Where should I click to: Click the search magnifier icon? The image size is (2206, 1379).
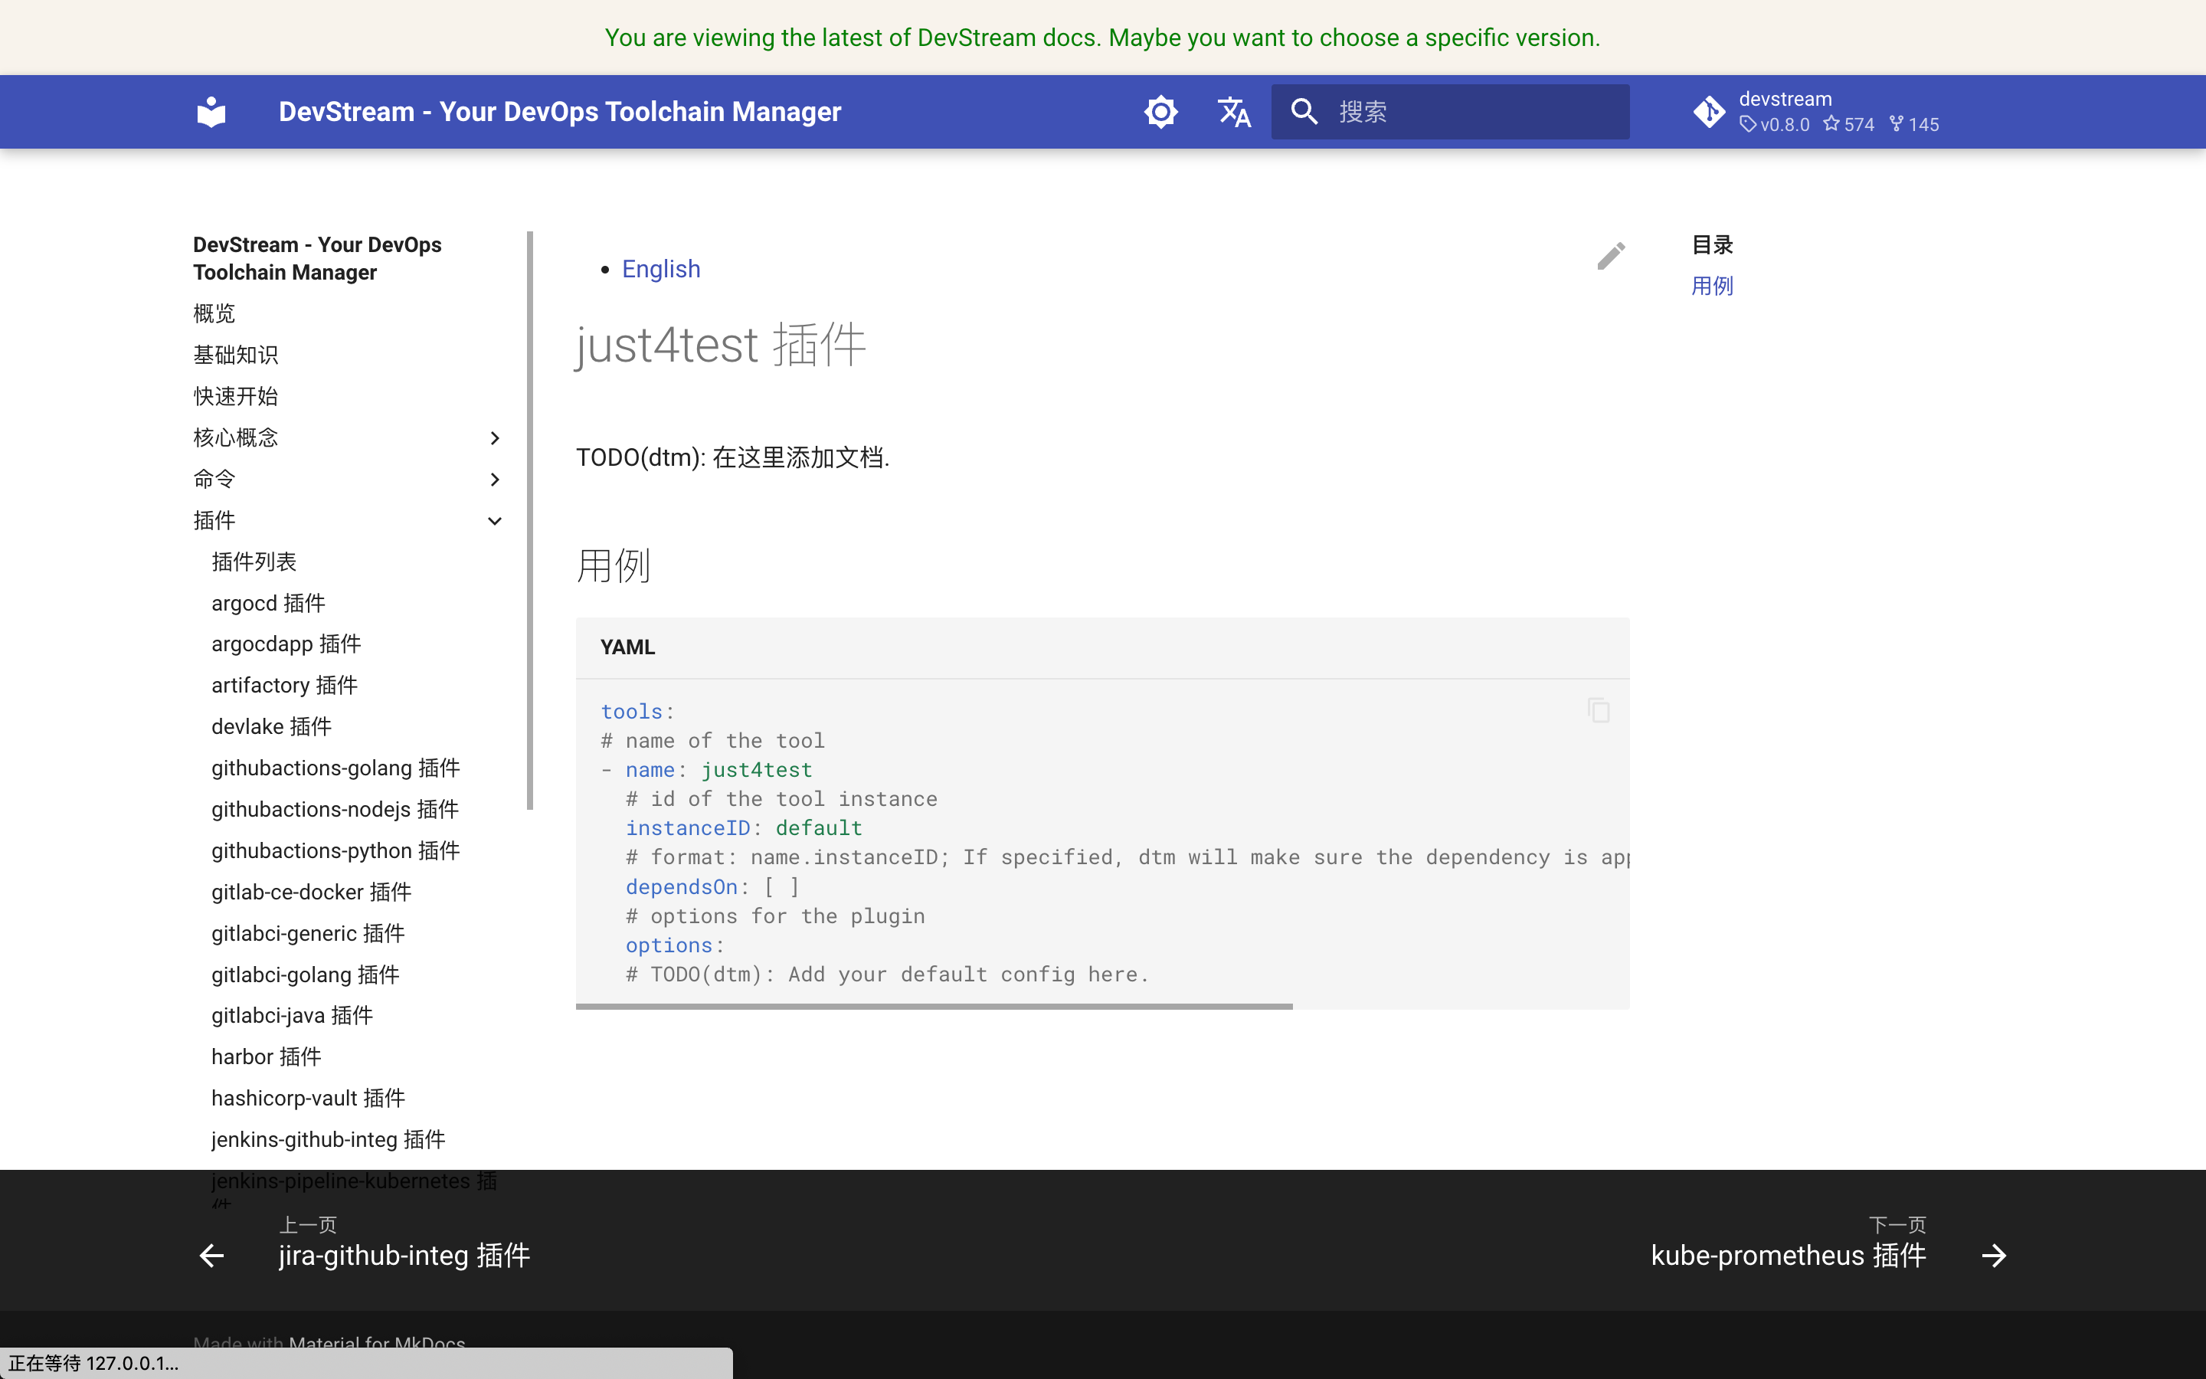1304,111
